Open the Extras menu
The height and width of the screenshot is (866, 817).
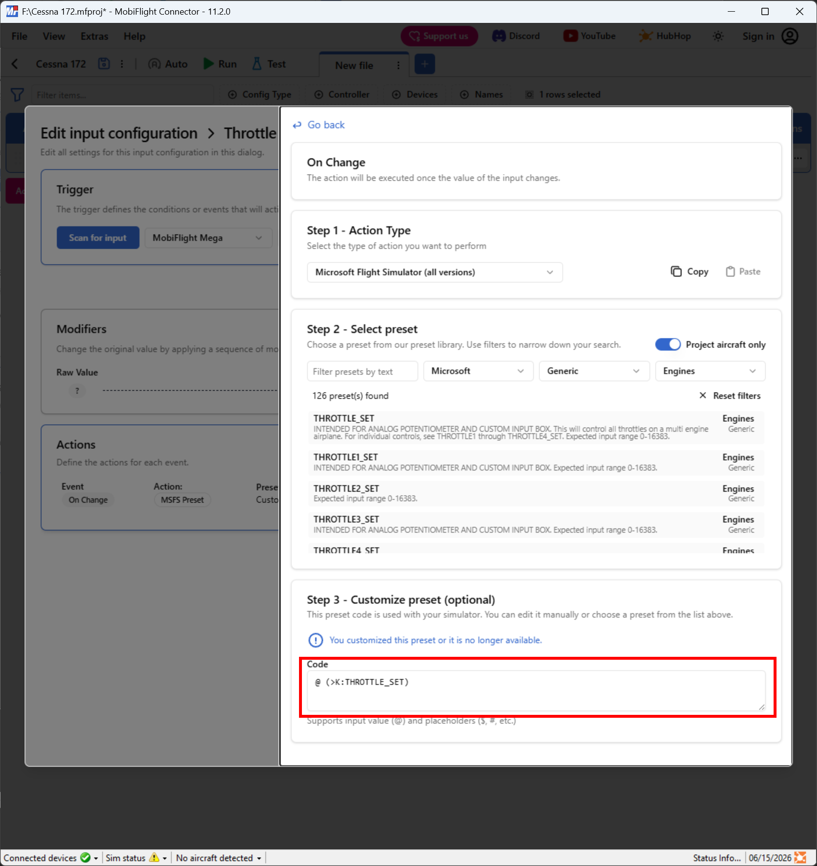pos(95,37)
